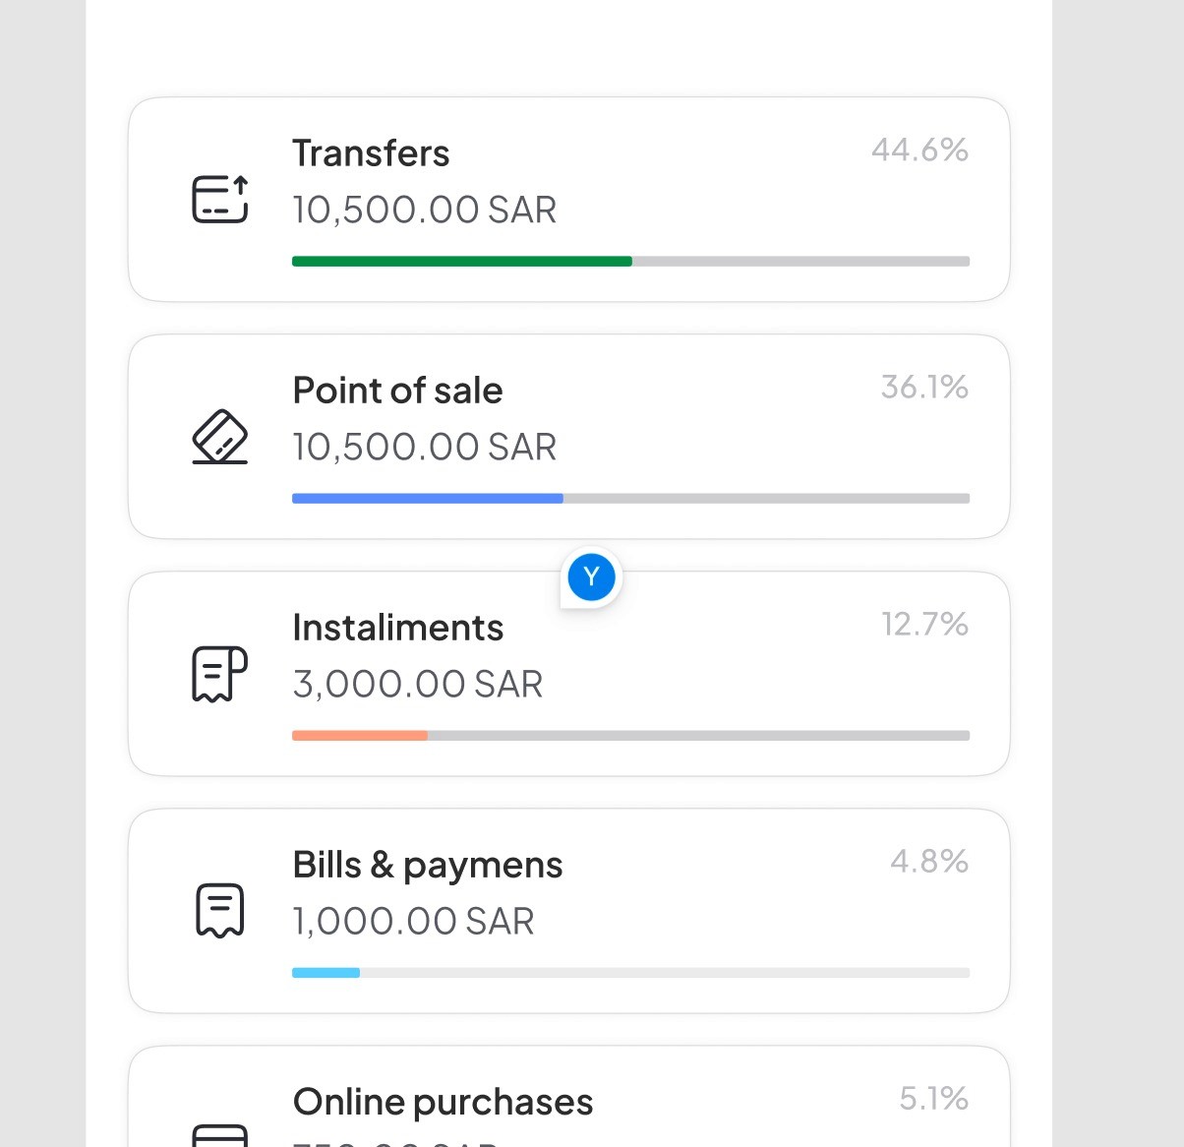Screen dimensions: 1184x1147
Task: Click the orange Instalments progress bar
Action: click(x=360, y=736)
